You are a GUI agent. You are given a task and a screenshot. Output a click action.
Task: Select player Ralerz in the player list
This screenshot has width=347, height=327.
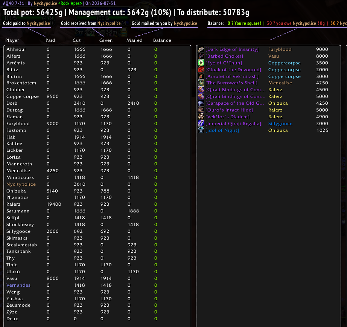(x=13, y=204)
